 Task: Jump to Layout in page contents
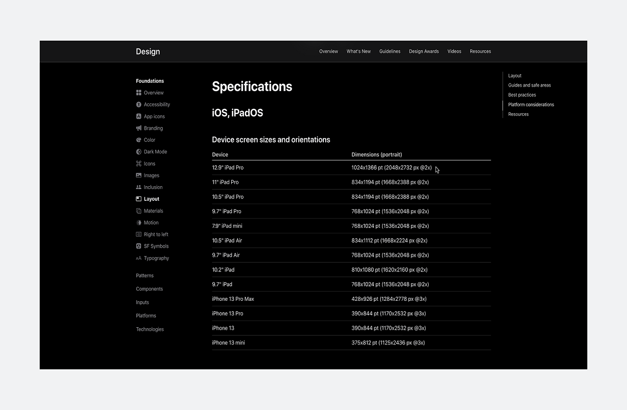515,76
